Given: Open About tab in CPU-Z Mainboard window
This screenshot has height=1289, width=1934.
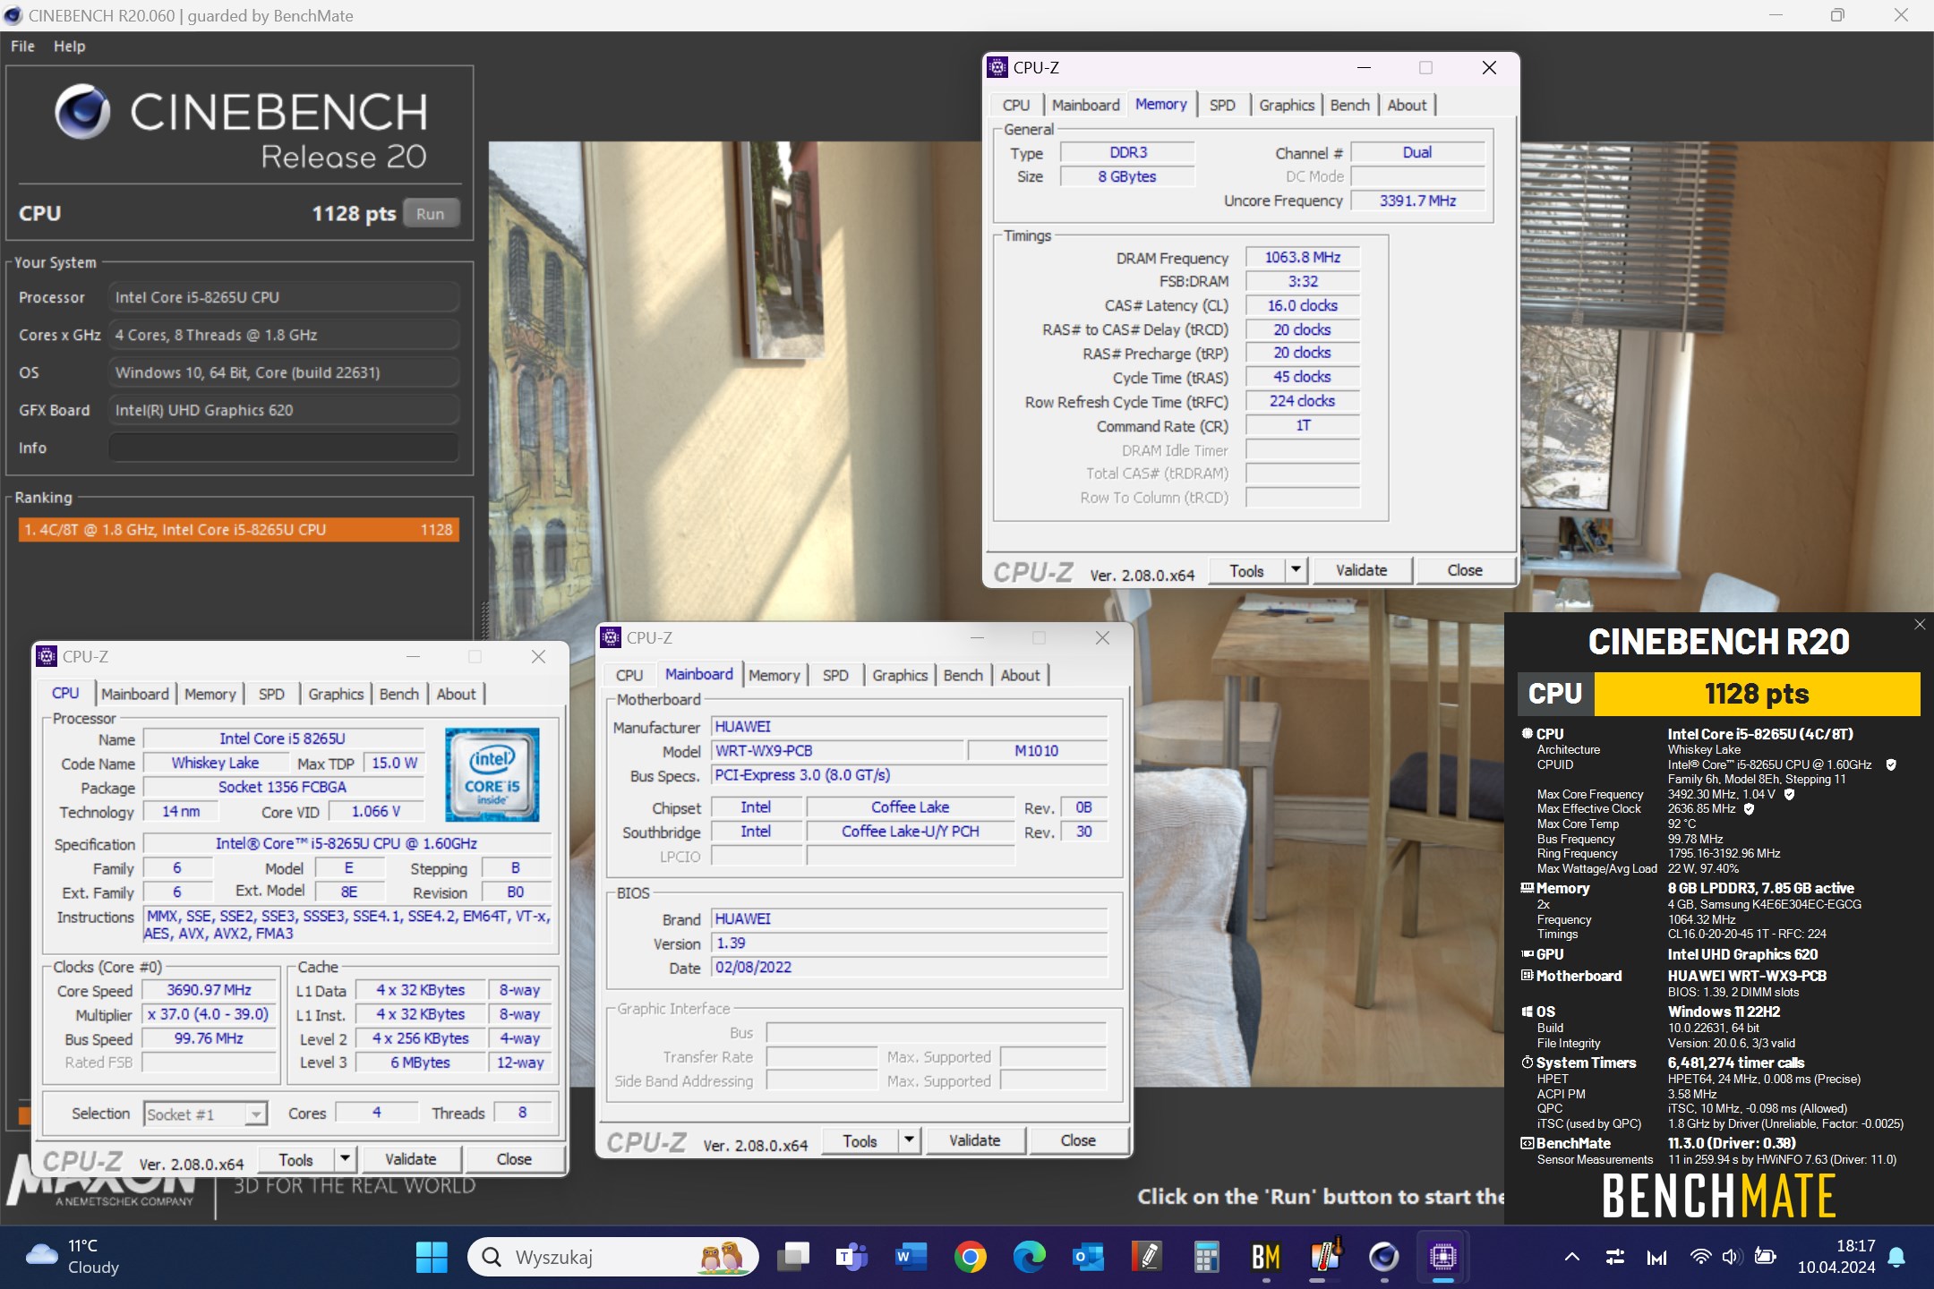Looking at the screenshot, I should [1020, 675].
